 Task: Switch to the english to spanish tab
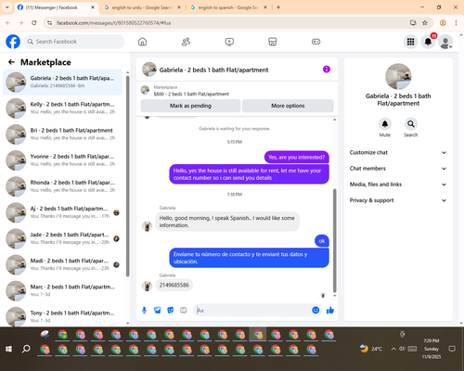[x=228, y=7]
